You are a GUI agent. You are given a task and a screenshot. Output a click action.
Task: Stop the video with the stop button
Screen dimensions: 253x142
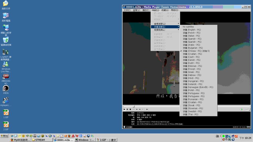[x=130, y=109]
